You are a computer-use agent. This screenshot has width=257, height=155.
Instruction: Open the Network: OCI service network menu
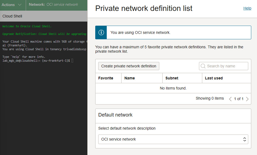53,5
